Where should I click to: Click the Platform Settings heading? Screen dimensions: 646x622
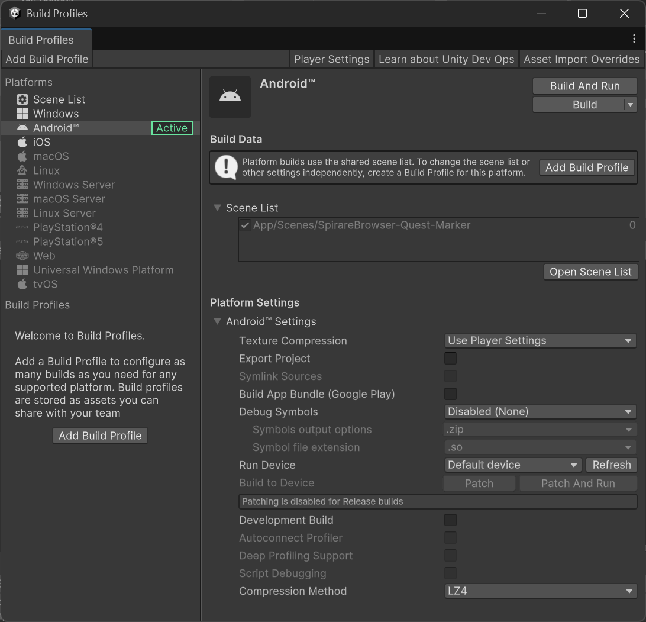click(254, 302)
